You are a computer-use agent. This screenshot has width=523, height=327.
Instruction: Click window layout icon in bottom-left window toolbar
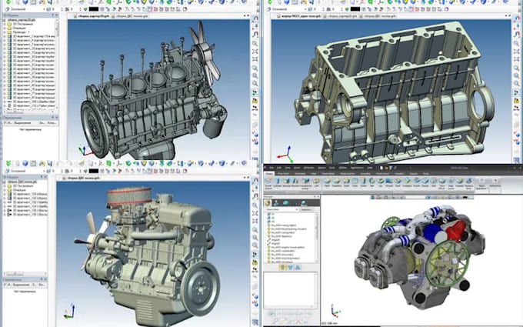(x=33, y=163)
